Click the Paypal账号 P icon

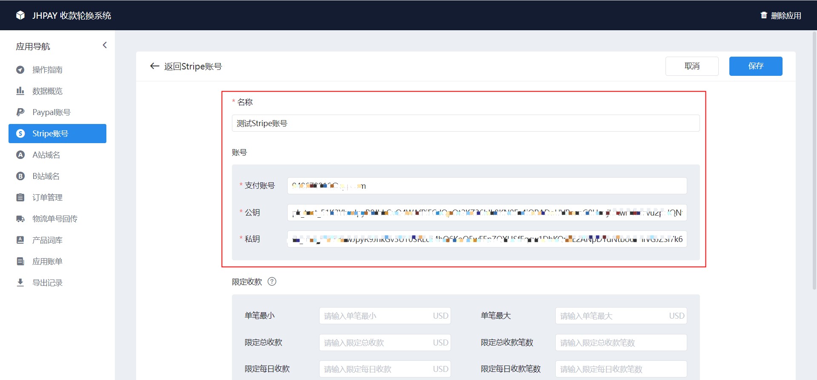click(x=20, y=112)
